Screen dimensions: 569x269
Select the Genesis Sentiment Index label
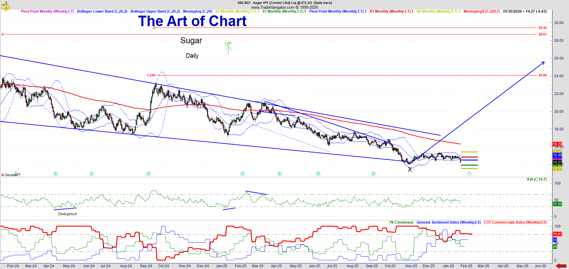click(x=449, y=222)
